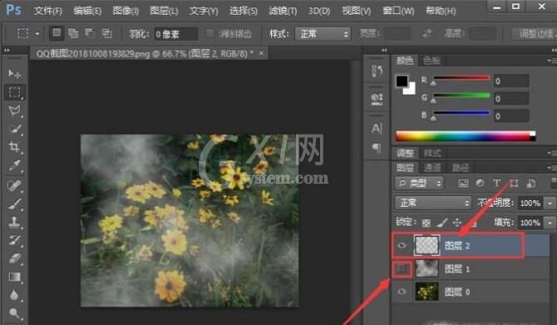557x325 pixels.
Task: Expand the toolbar double-arrow
Action: click(7, 51)
